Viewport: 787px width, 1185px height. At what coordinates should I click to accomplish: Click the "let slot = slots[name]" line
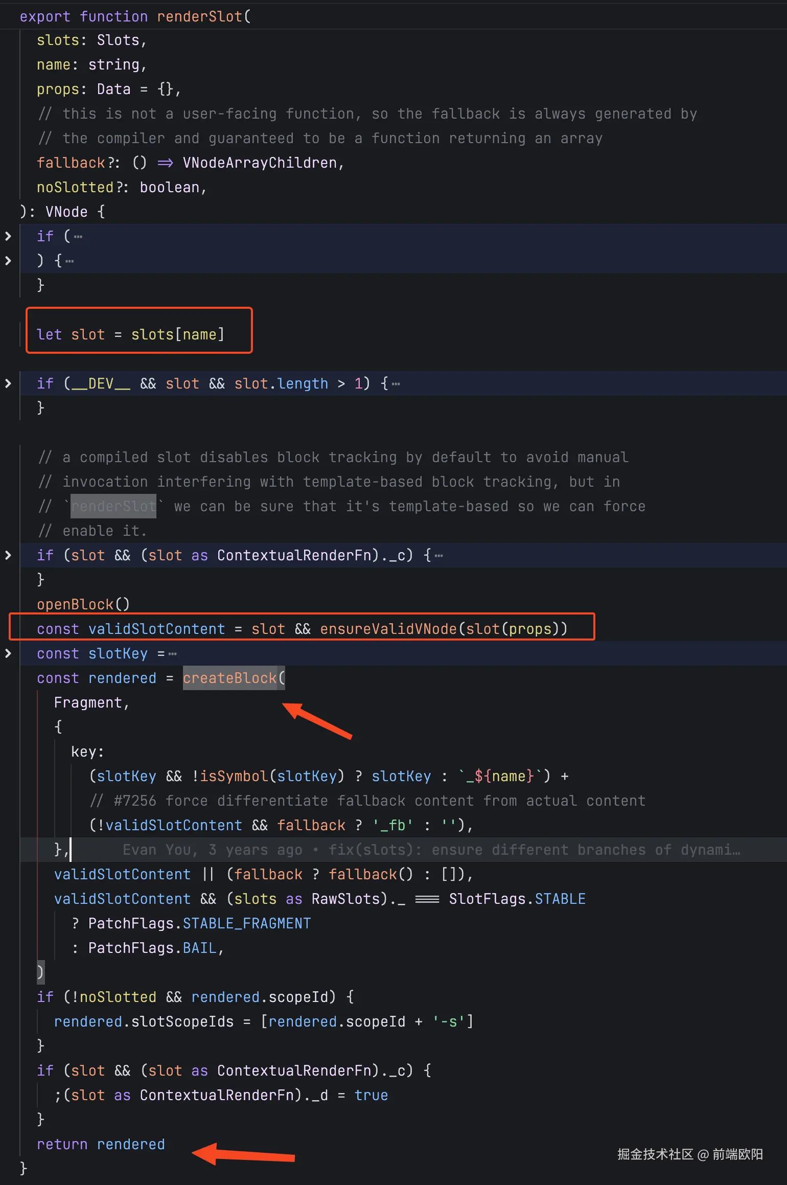(x=130, y=334)
